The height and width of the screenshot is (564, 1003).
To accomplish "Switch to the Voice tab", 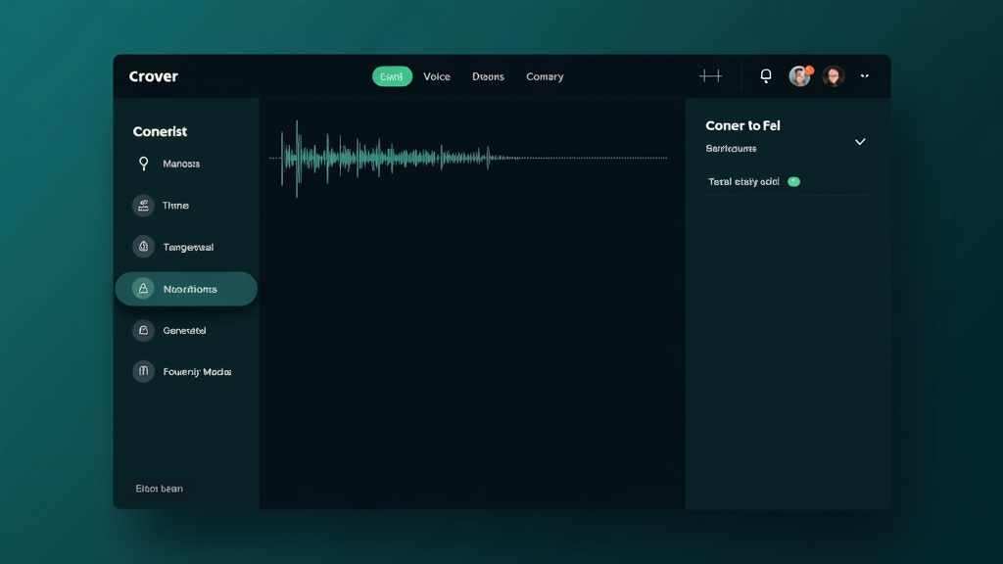I will click(437, 76).
